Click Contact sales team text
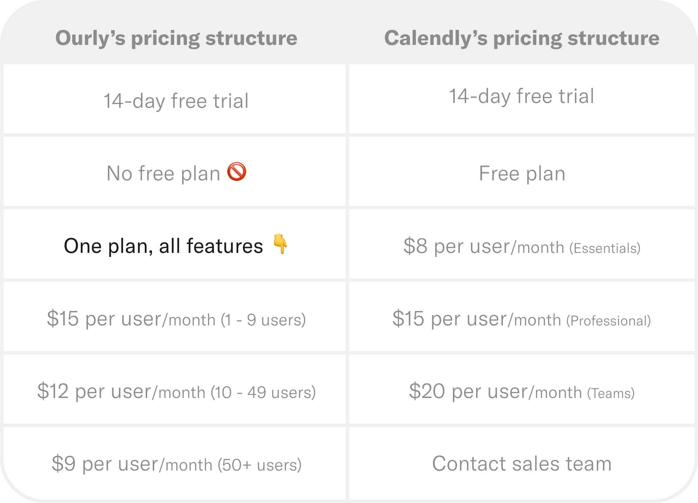This screenshot has width=698, height=503. [522, 464]
